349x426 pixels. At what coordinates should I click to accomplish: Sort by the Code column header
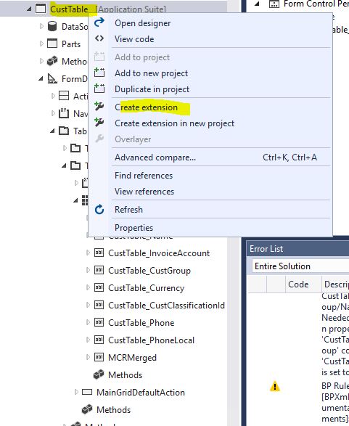[x=298, y=284]
